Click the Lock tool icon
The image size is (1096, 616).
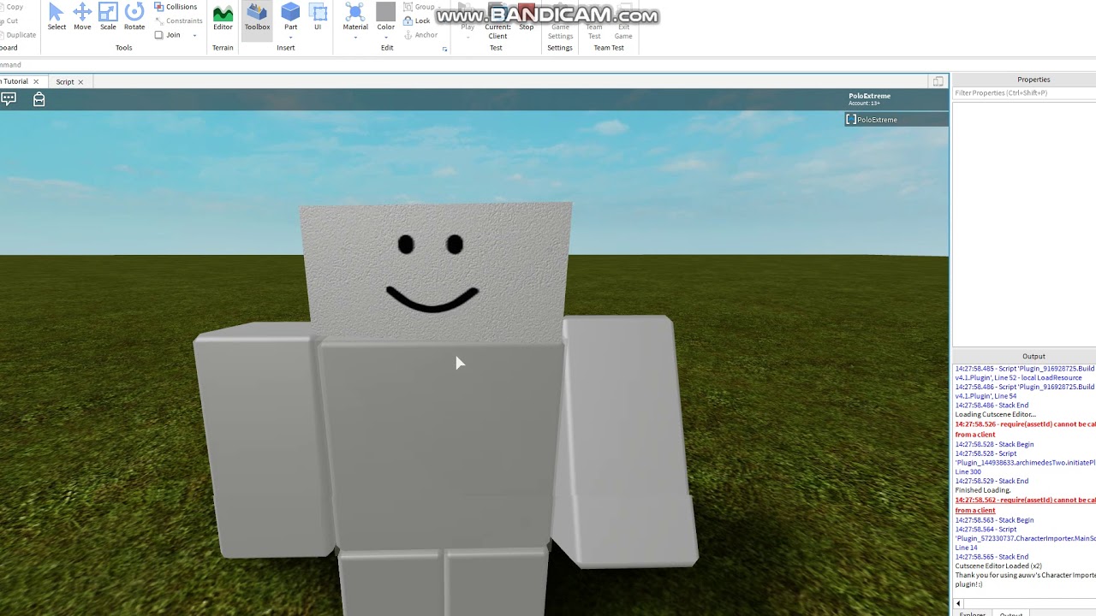tap(408, 21)
